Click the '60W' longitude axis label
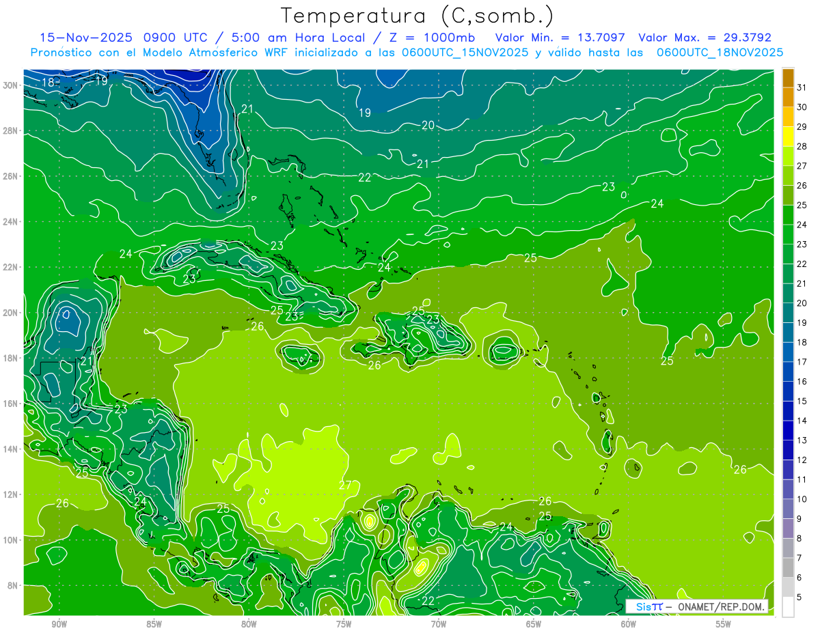Screen dimensions: 820x633 (629, 624)
